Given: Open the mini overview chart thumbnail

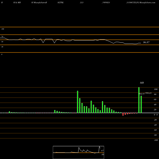Looking at the screenshot, I should (x=79, y=152).
